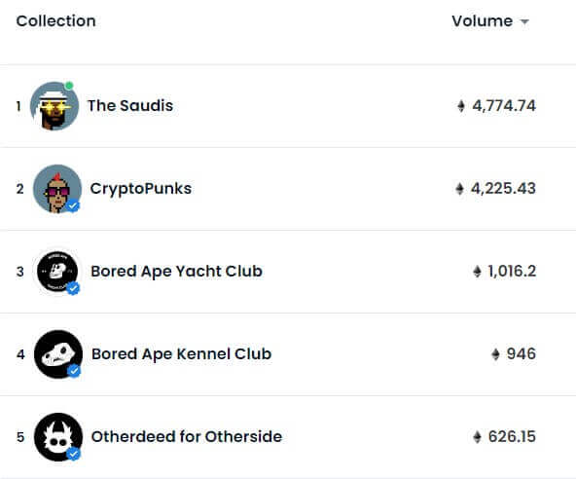Click Bored Ape Yacht Club verified badge
The width and height of the screenshot is (576, 479).
point(73,288)
